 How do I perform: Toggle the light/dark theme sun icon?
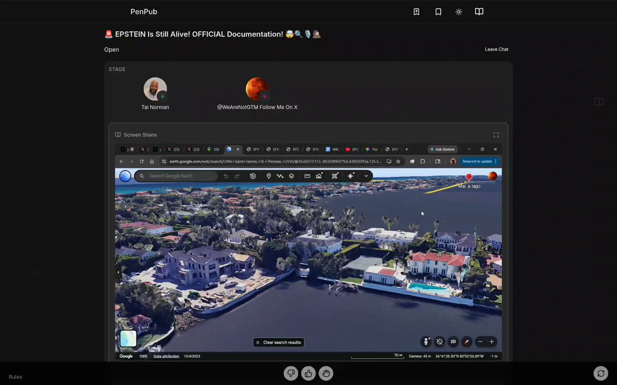coord(459,12)
